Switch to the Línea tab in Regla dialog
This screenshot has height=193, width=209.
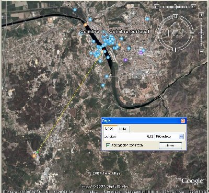click(x=110, y=129)
